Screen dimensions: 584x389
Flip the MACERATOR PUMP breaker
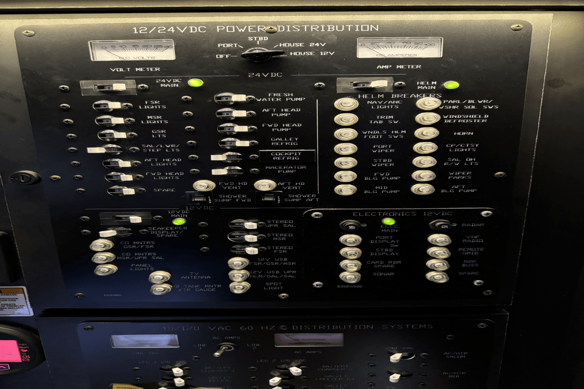(x=228, y=171)
